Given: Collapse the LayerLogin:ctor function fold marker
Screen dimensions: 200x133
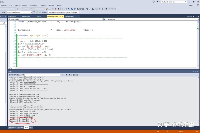Looking at the screenshot, I should coord(17,36).
